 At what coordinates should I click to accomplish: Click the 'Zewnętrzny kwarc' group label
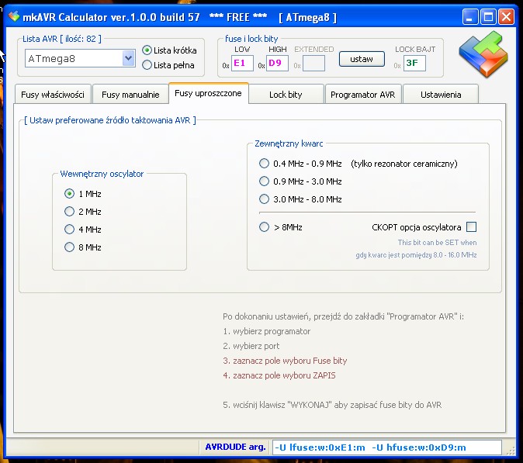(289, 143)
